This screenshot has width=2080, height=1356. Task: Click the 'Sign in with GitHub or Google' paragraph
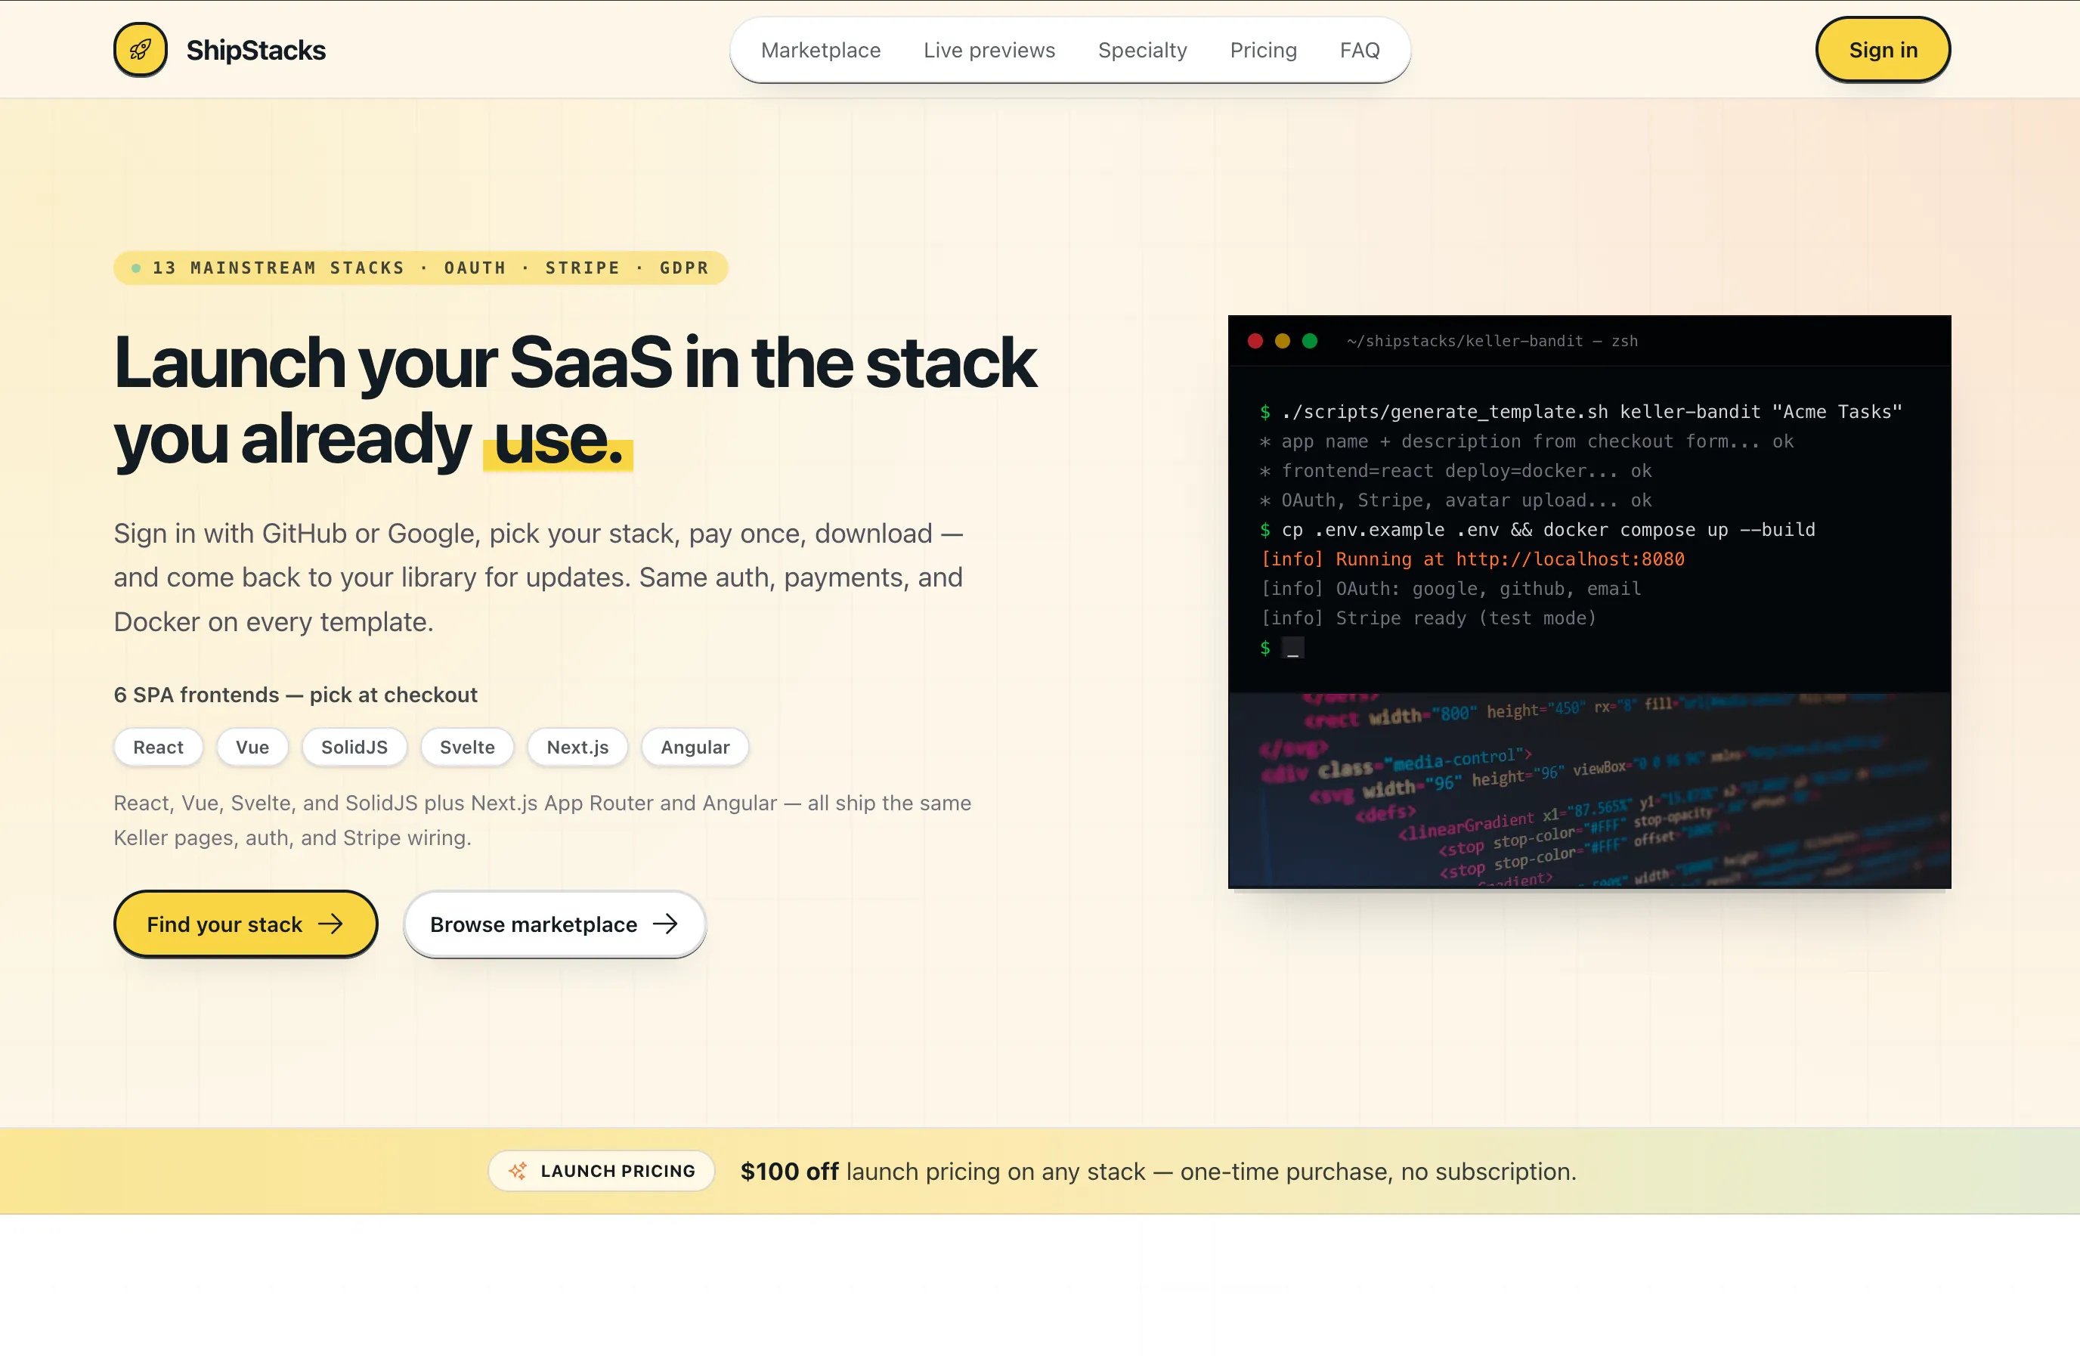[x=538, y=578]
